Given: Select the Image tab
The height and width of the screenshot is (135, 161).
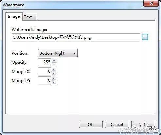Looking at the screenshot, I should [x=14, y=16].
